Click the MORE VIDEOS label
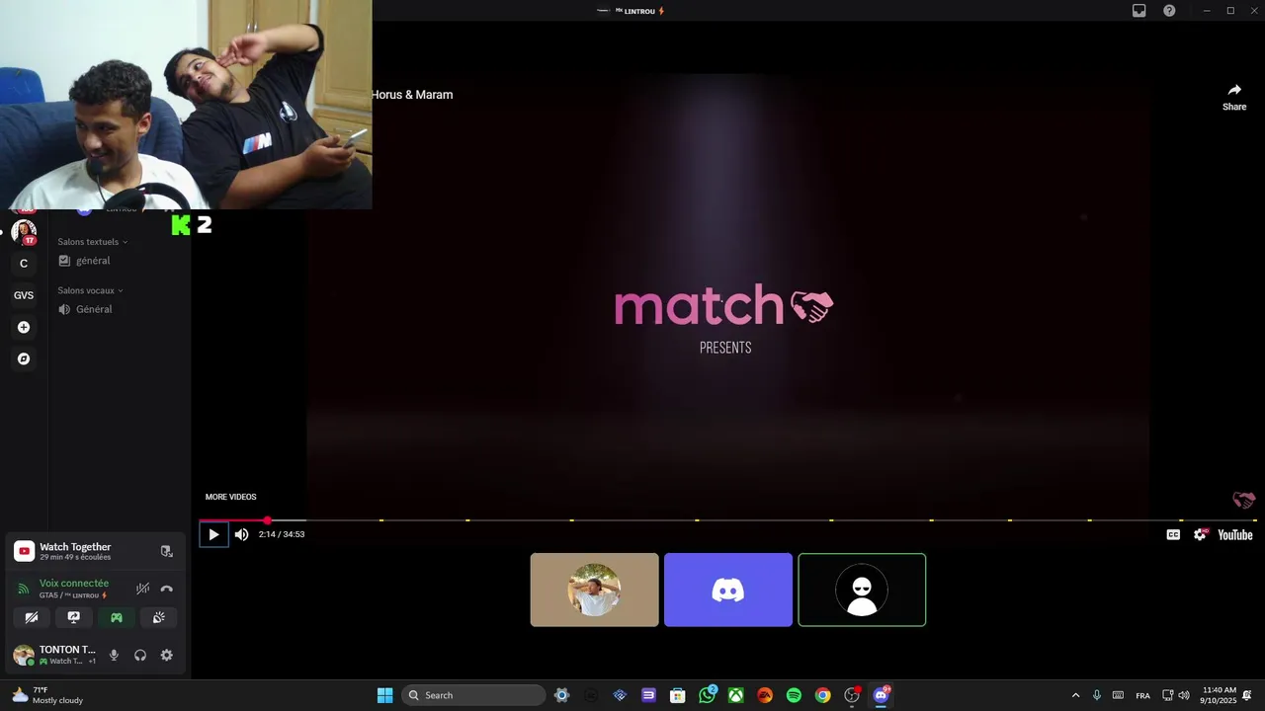Viewport: 1265px width, 711px height. click(230, 497)
